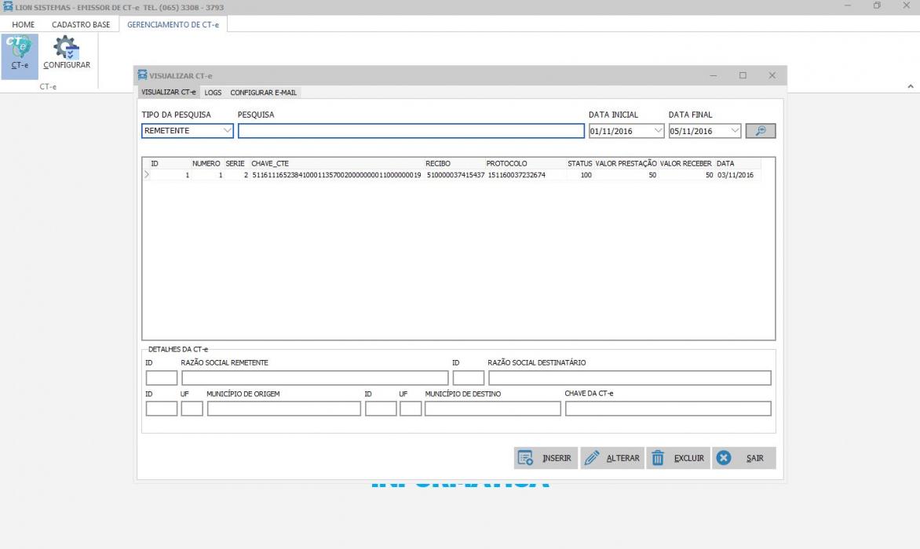Open the TIPO DA PESQUISA dropdown

227,131
